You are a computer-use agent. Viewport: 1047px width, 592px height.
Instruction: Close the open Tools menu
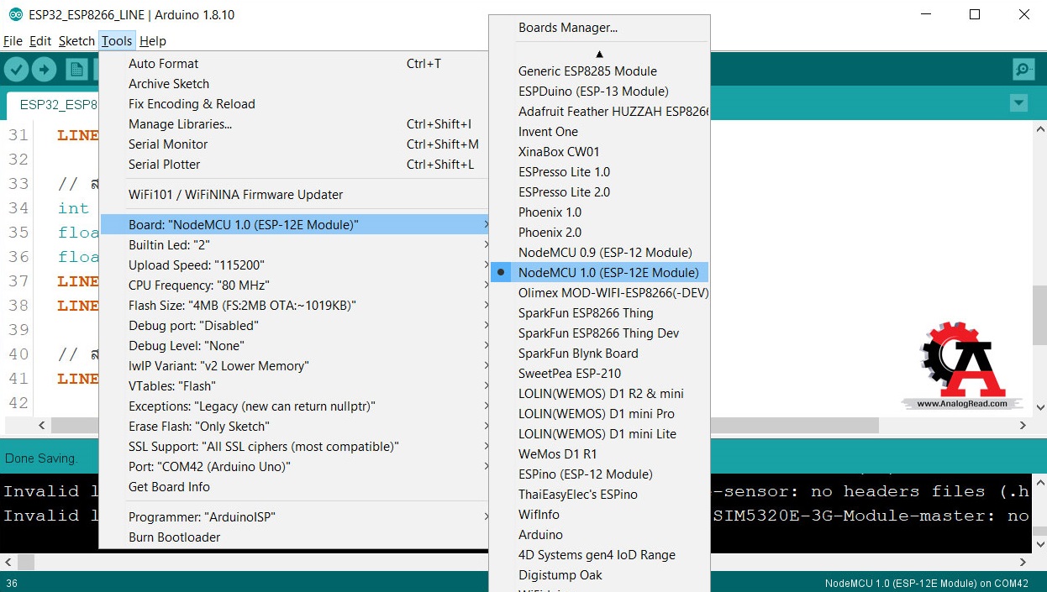click(x=117, y=40)
